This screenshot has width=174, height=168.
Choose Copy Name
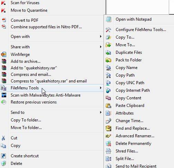coord(127,68)
